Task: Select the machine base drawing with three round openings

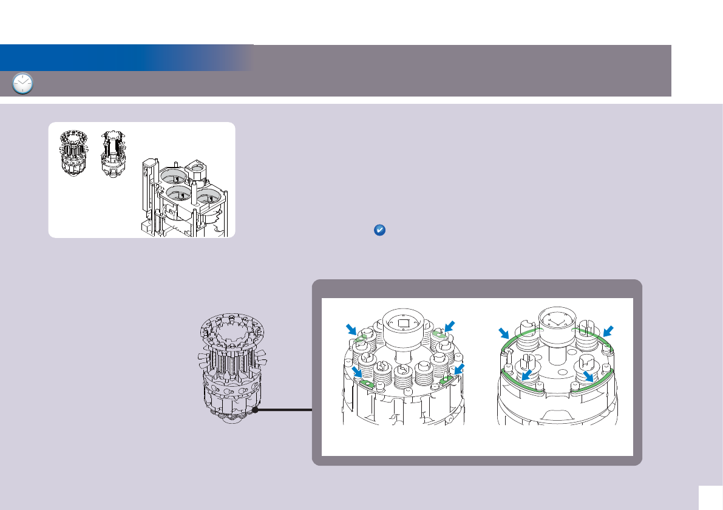Action: pyautogui.click(x=186, y=197)
